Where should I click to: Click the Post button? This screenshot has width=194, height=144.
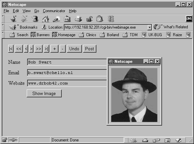click(x=90, y=49)
